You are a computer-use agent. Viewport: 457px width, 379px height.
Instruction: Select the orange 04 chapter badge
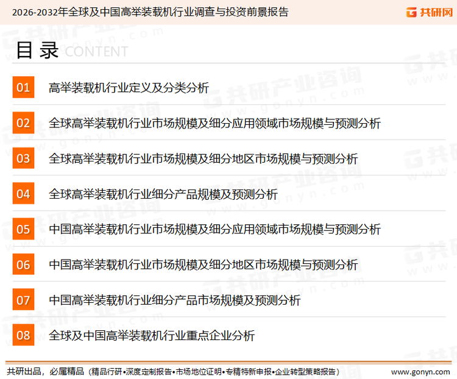point(23,193)
